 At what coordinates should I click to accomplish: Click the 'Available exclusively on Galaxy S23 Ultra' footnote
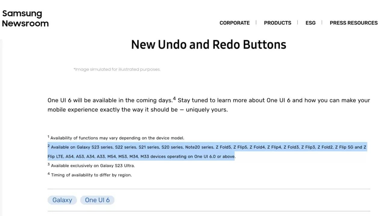click(93, 166)
